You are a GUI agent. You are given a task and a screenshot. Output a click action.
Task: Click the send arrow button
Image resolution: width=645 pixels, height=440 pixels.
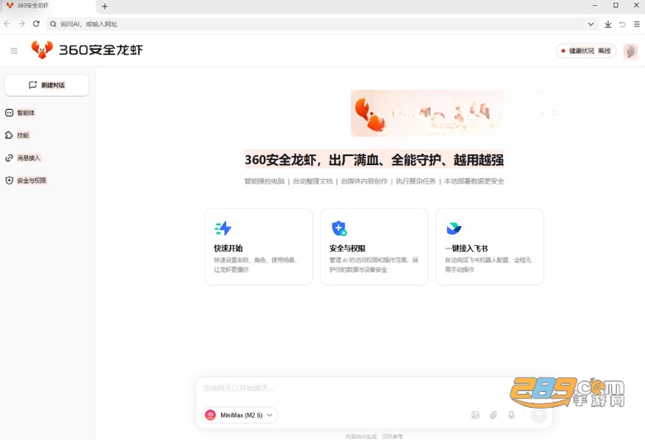tap(539, 415)
